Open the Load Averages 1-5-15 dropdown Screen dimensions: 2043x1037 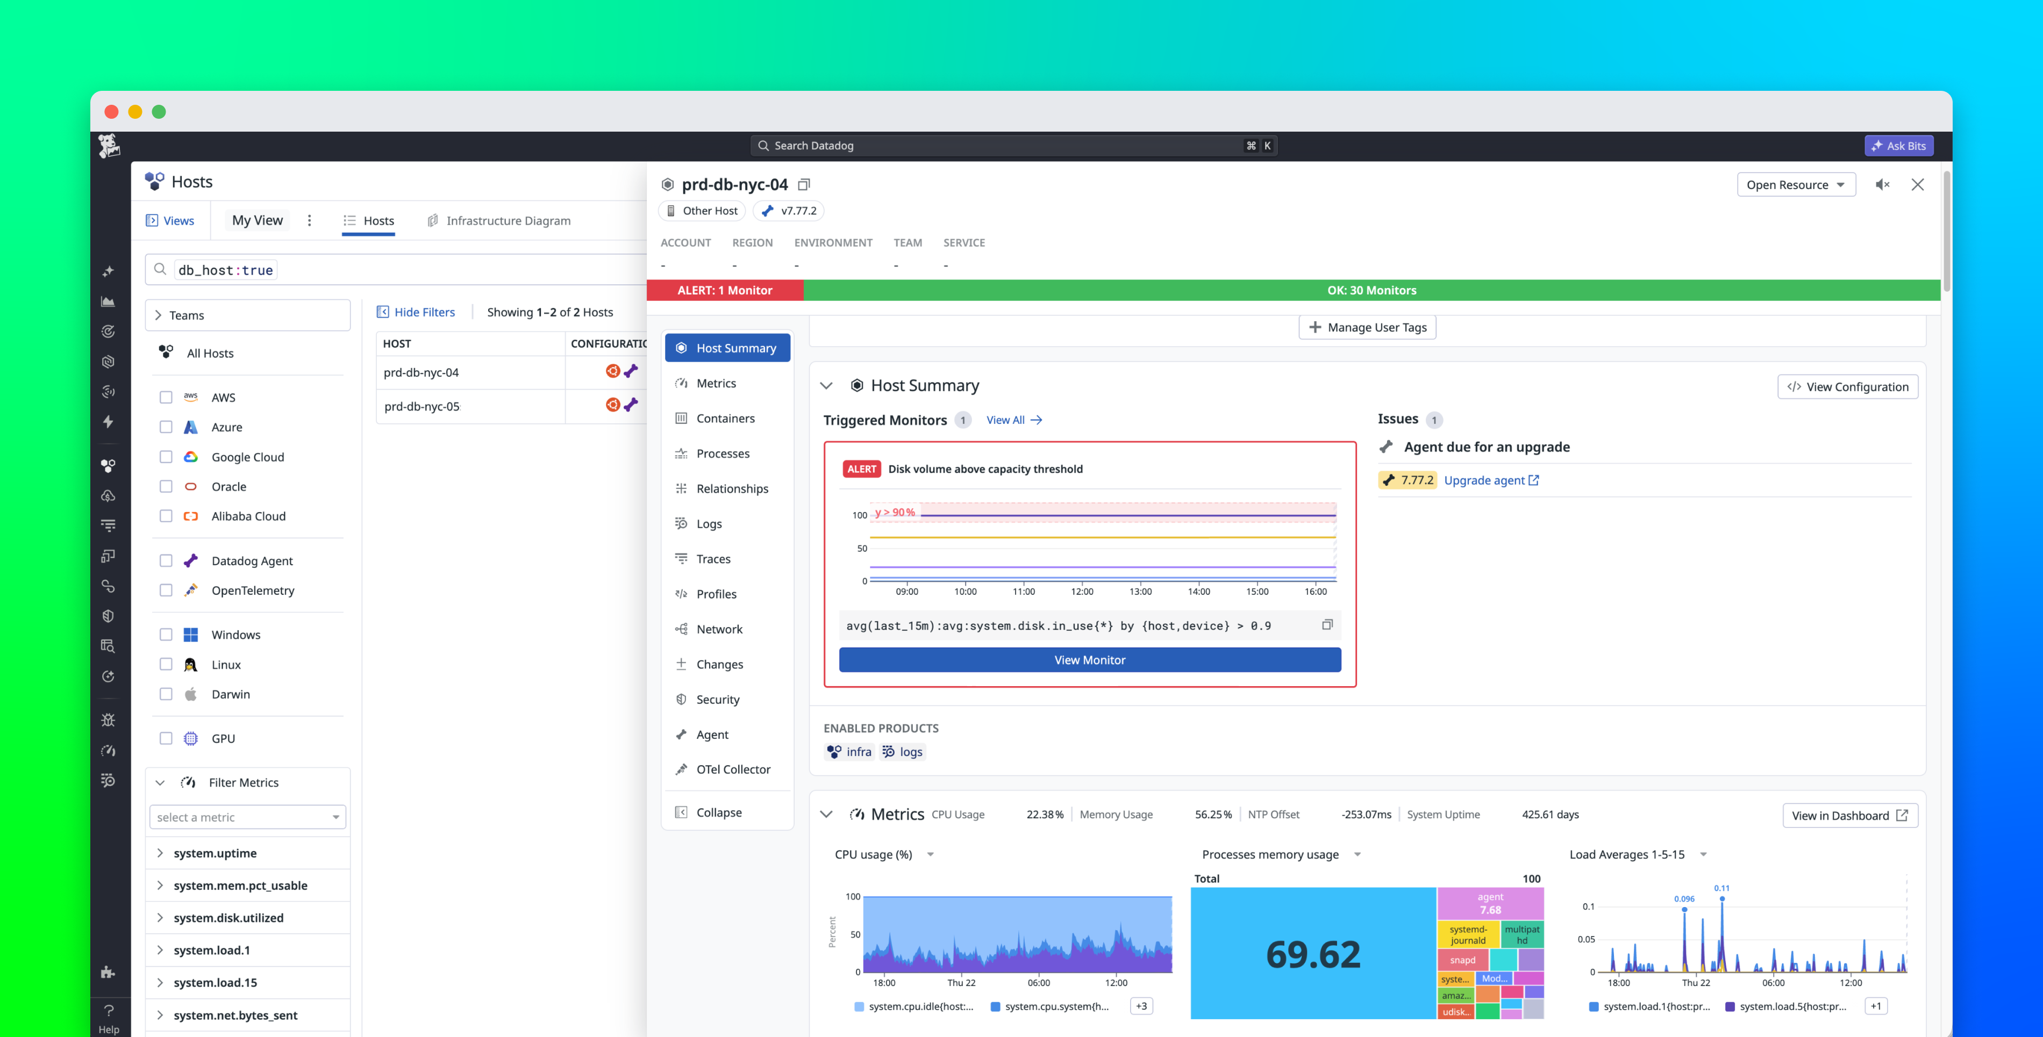[x=1704, y=855]
